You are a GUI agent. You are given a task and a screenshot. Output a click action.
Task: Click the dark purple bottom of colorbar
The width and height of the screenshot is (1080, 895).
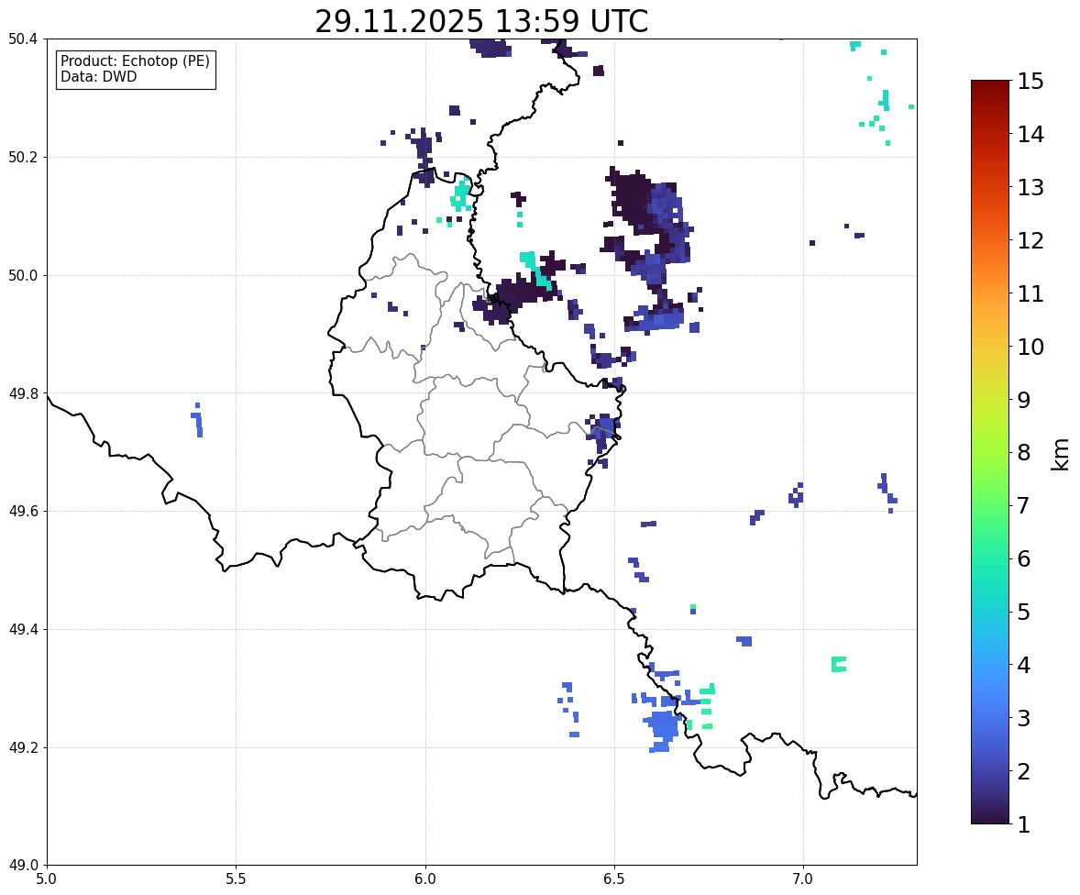990,817
